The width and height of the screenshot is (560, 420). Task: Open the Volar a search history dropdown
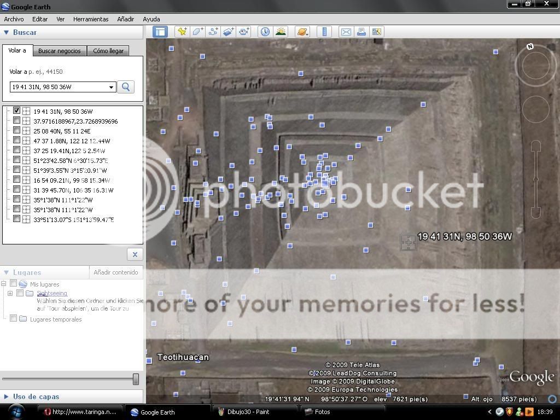(x=111, y=87)
